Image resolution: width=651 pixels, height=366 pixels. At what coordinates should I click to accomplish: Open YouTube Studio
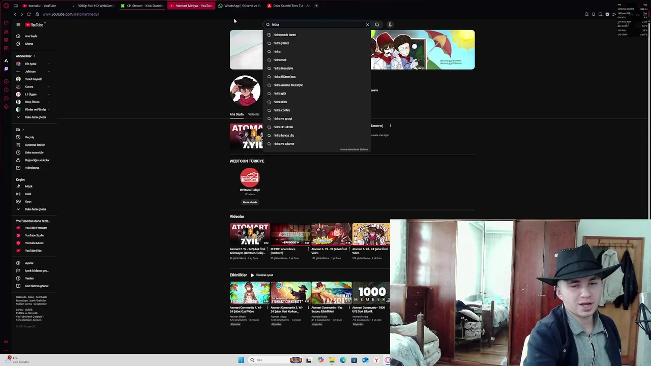coord(34,235)
